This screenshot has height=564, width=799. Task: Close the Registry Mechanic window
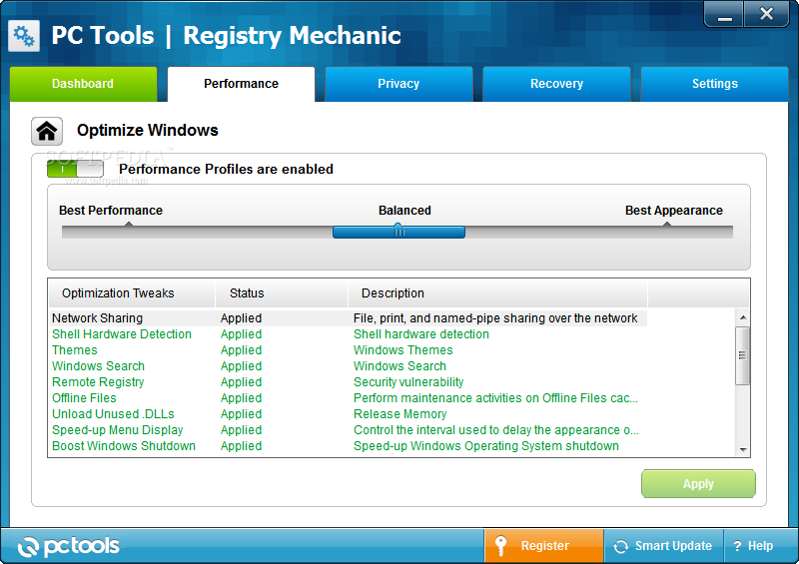(x=766, y=14)
